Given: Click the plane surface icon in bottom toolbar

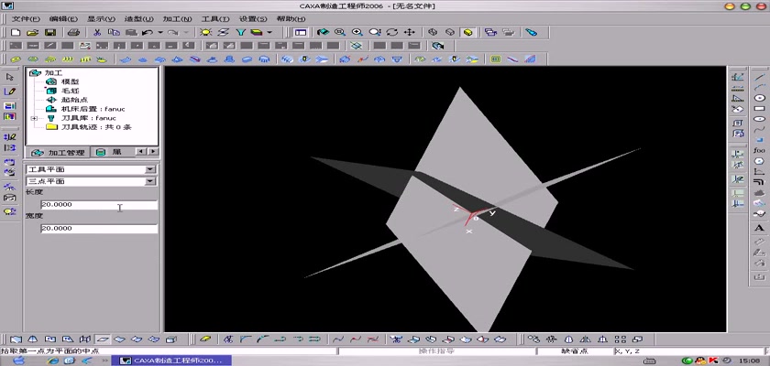Looking at the screenshot, I should click(x=103, y=339).
